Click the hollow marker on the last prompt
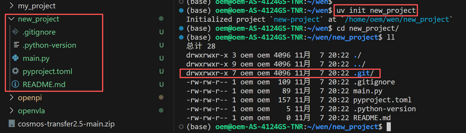Image resolution: width=466 pixels, height=133 pixels. click(x=181, y=127)
